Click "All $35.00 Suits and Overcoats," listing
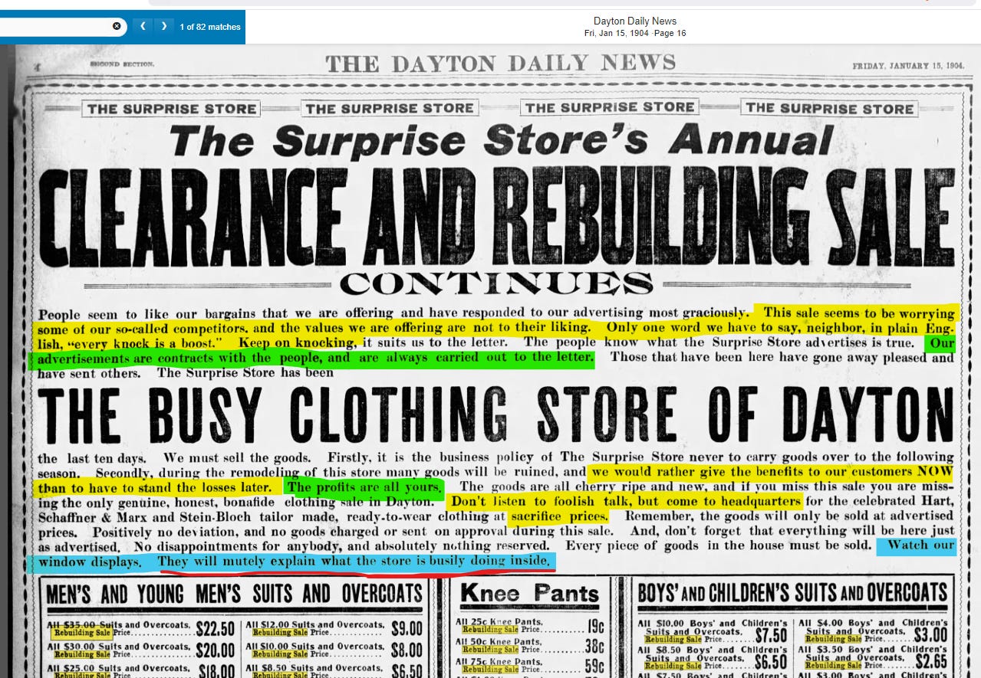Screen dimensions: 981x678 [x=118, y=625]
